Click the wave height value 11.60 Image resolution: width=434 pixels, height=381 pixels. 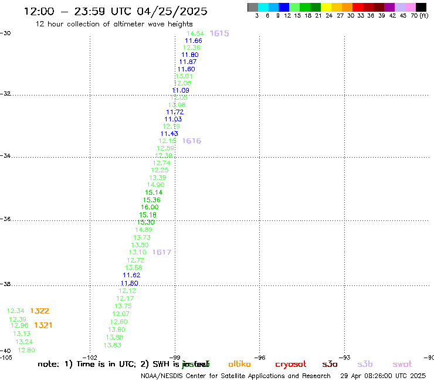coord(187,69)
